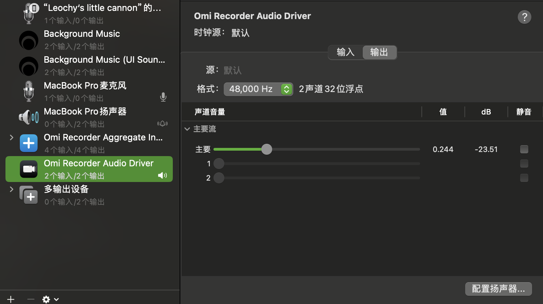
Task: Click the dB column header
Action: click(x=486, y=112)
